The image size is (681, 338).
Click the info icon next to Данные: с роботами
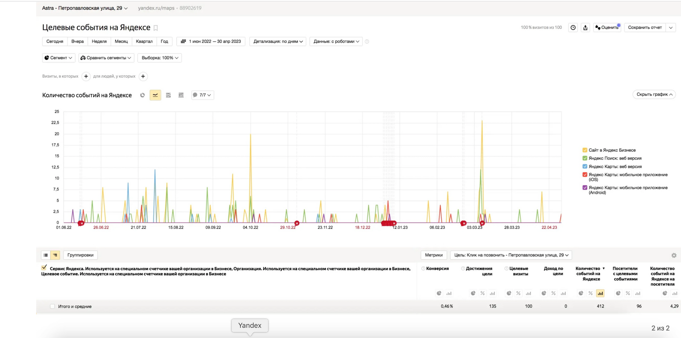coord(367,42)
